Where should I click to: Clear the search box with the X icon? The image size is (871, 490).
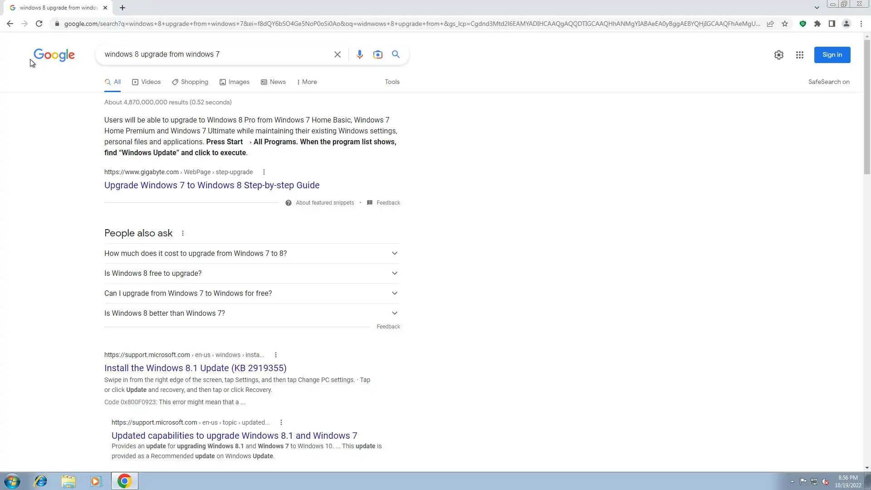(337, 54)
